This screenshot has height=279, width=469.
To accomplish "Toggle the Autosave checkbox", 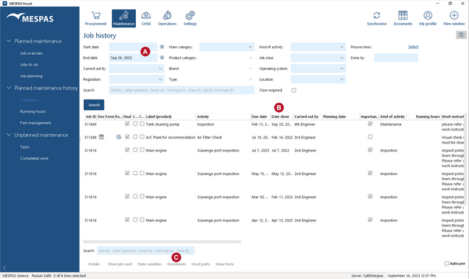I will tap(447, 263).
